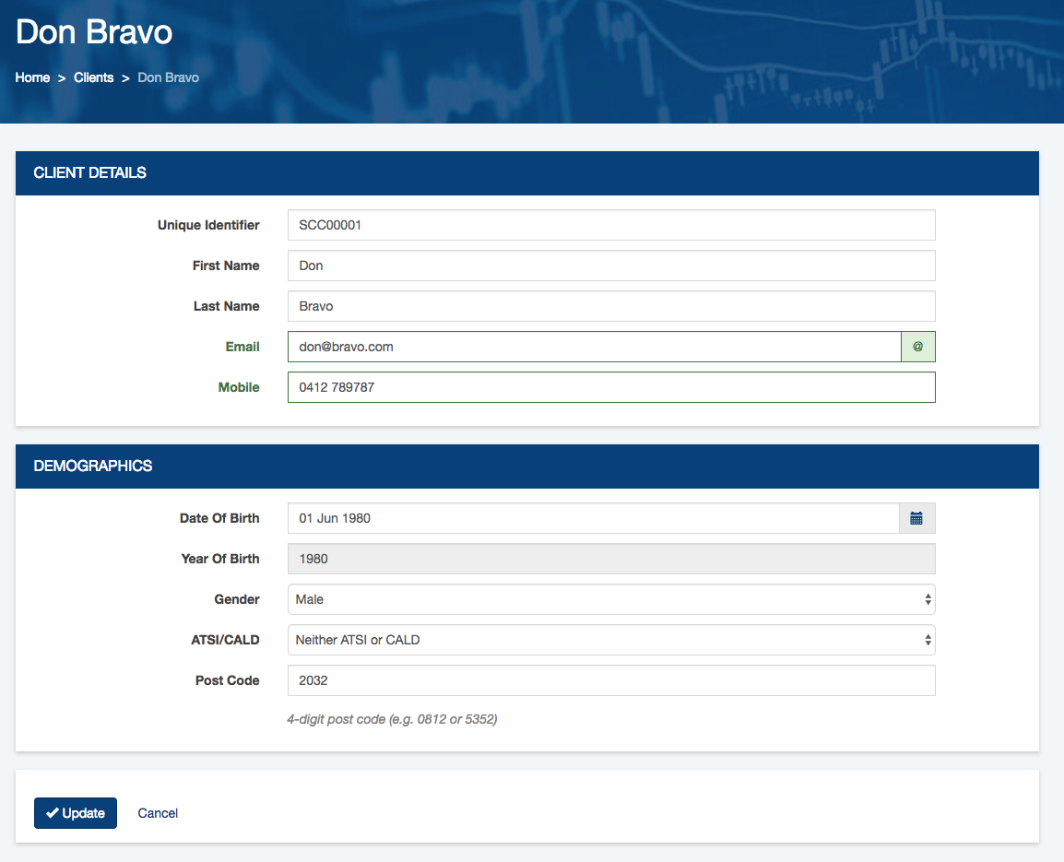
Task: Click the Don Bravo page title
Action: pos(94,32)
